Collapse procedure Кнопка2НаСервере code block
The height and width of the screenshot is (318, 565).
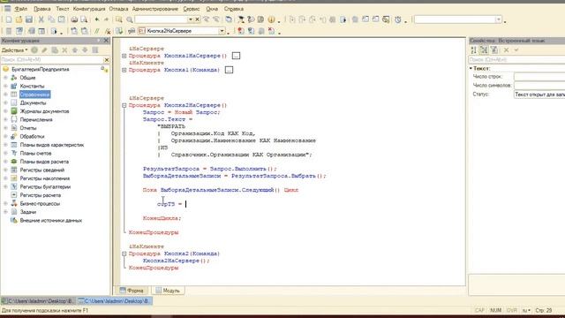124,105
